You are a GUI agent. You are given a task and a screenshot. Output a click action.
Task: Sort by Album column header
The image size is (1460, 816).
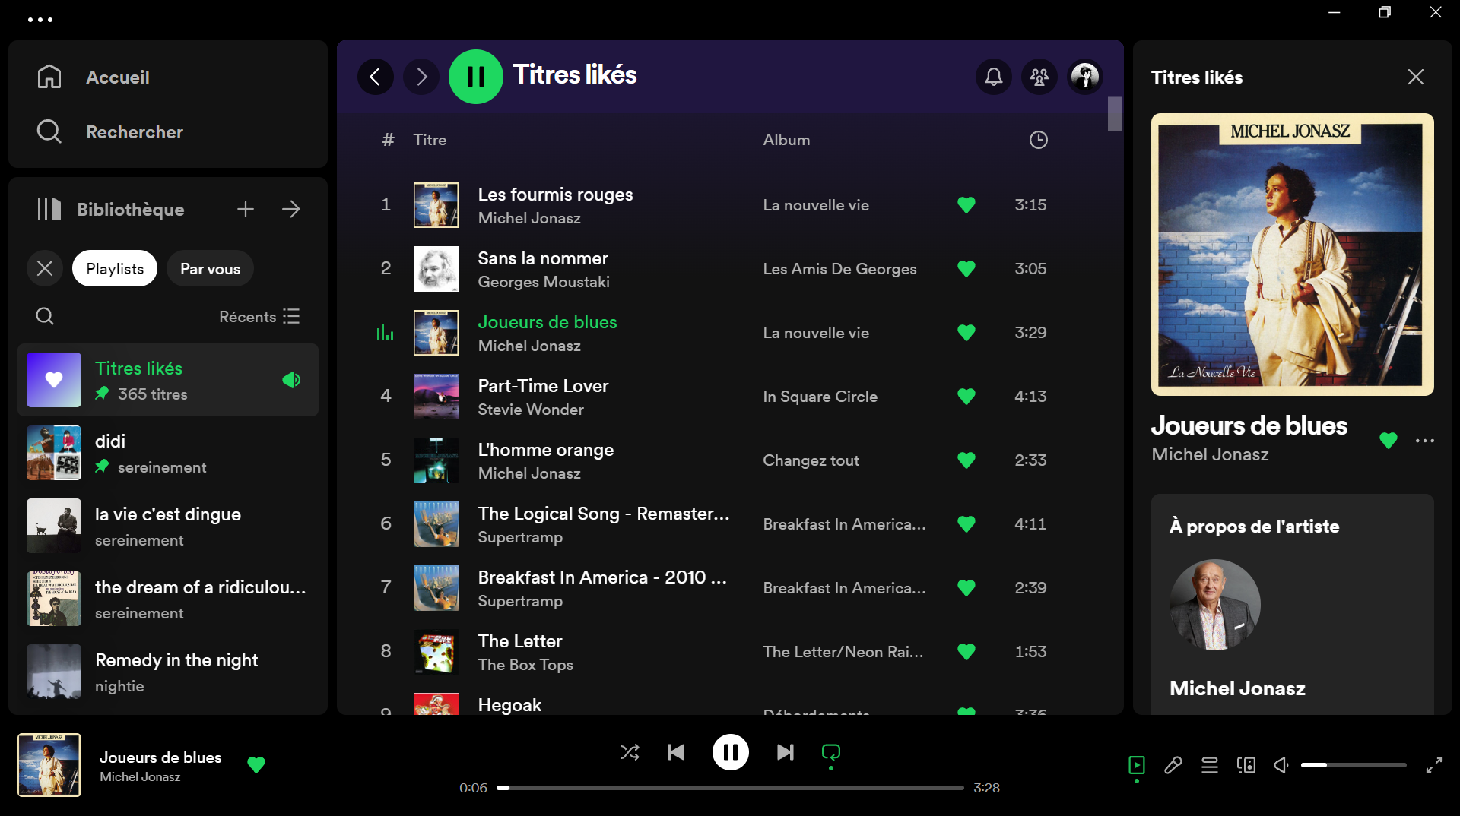point(786,140)
